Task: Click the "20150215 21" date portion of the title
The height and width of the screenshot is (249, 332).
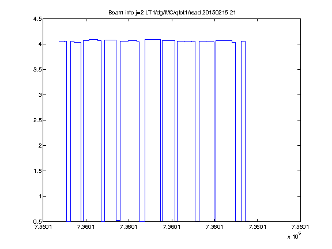Action: [x=219, y=13]
